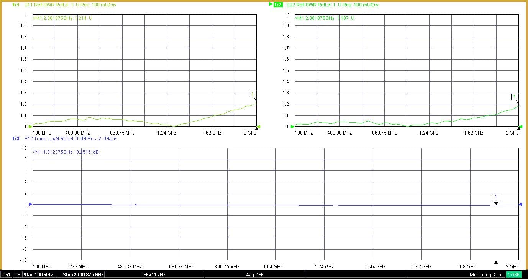The height and width of the screenshot is (279, 528).
Task: Select marker 1 box on S11 plot
Action: (253, 94)
